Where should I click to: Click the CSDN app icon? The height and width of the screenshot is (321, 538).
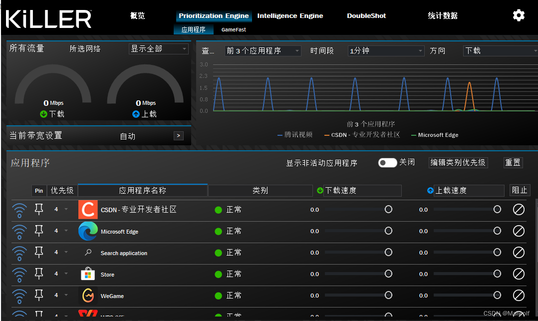pyautogui.click(x=88, y=209)
